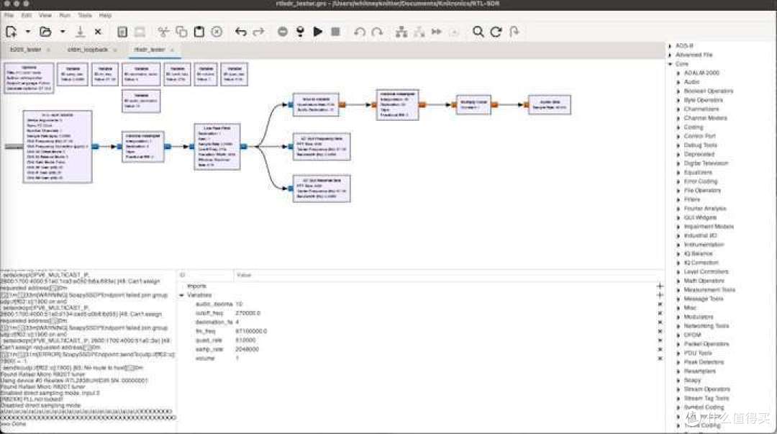This screenshot has height=434, width=777.
Task: Stop execution using the Kill icon
Action: click(336, 32)
